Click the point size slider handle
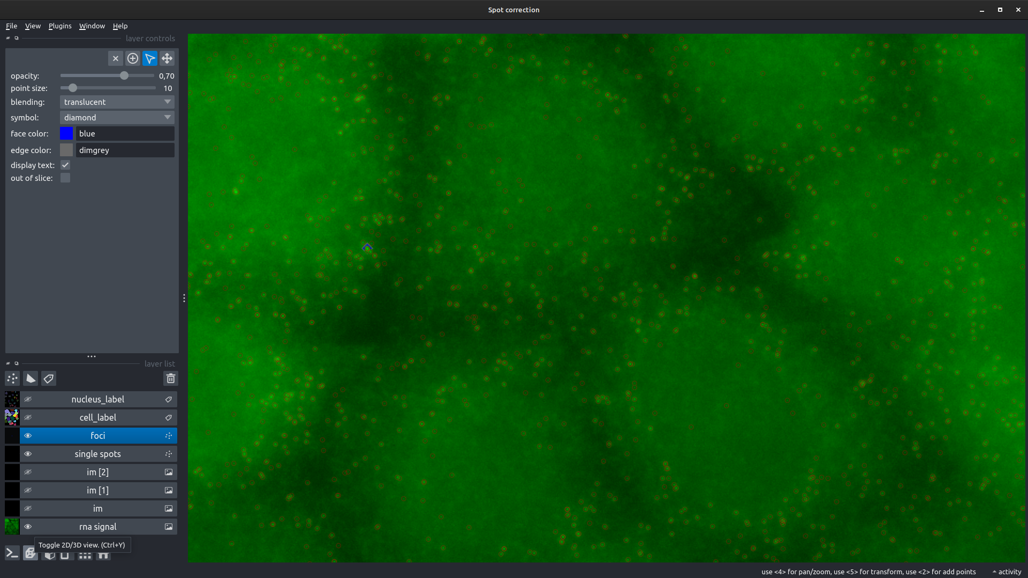1028x578 pixels. (73, 88)
